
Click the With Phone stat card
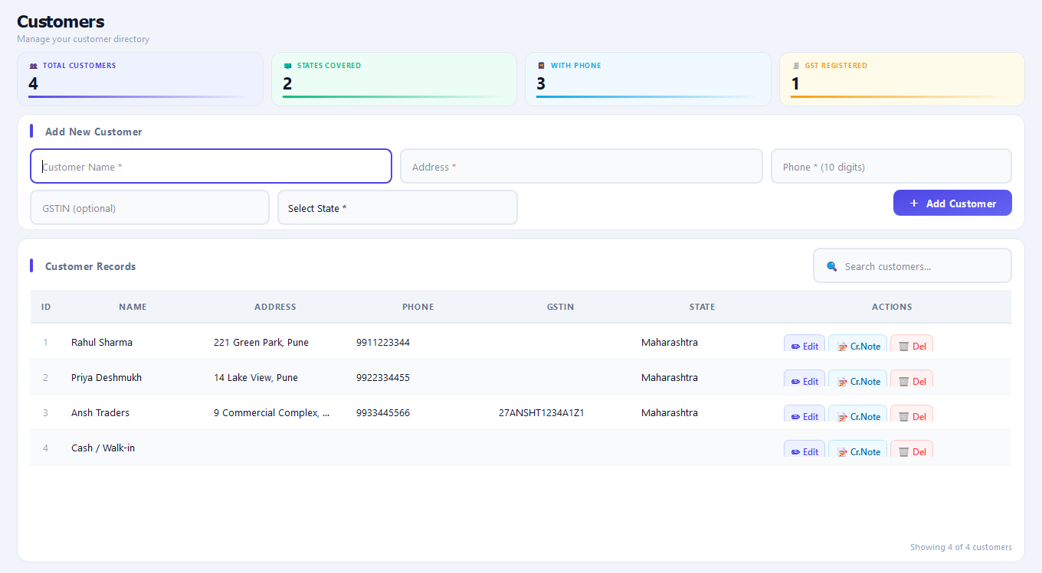(648, 79)
